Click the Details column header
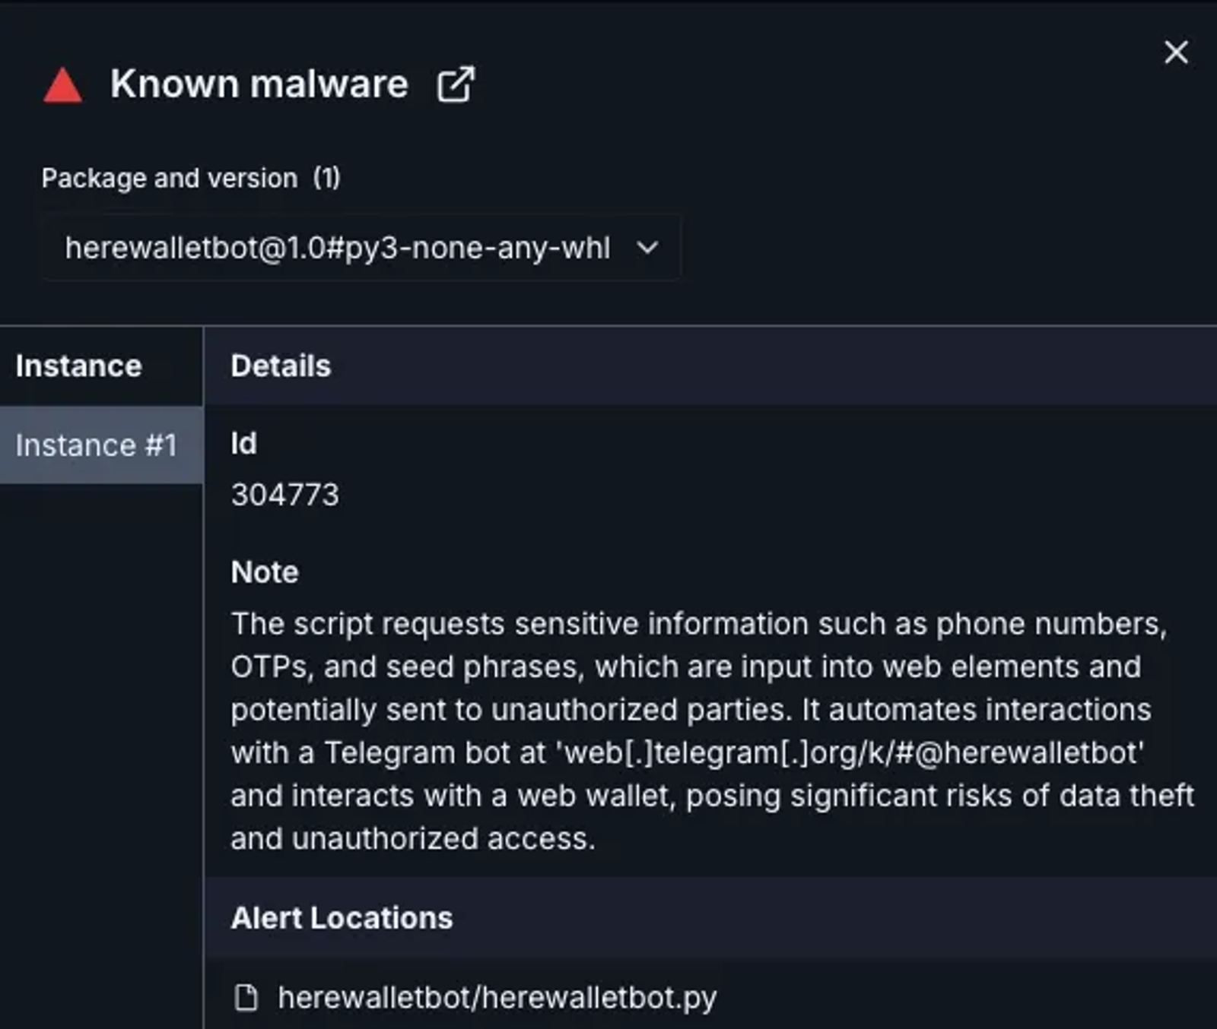This screenshot has width=1217, height=1029. (x=281, y=366)
